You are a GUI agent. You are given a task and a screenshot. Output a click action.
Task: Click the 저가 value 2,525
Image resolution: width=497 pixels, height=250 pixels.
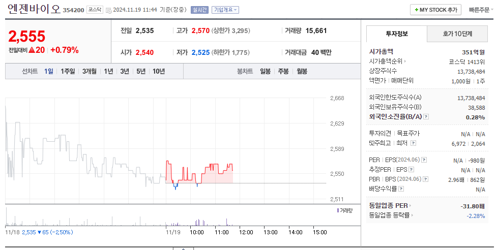[x=200, y=52]
